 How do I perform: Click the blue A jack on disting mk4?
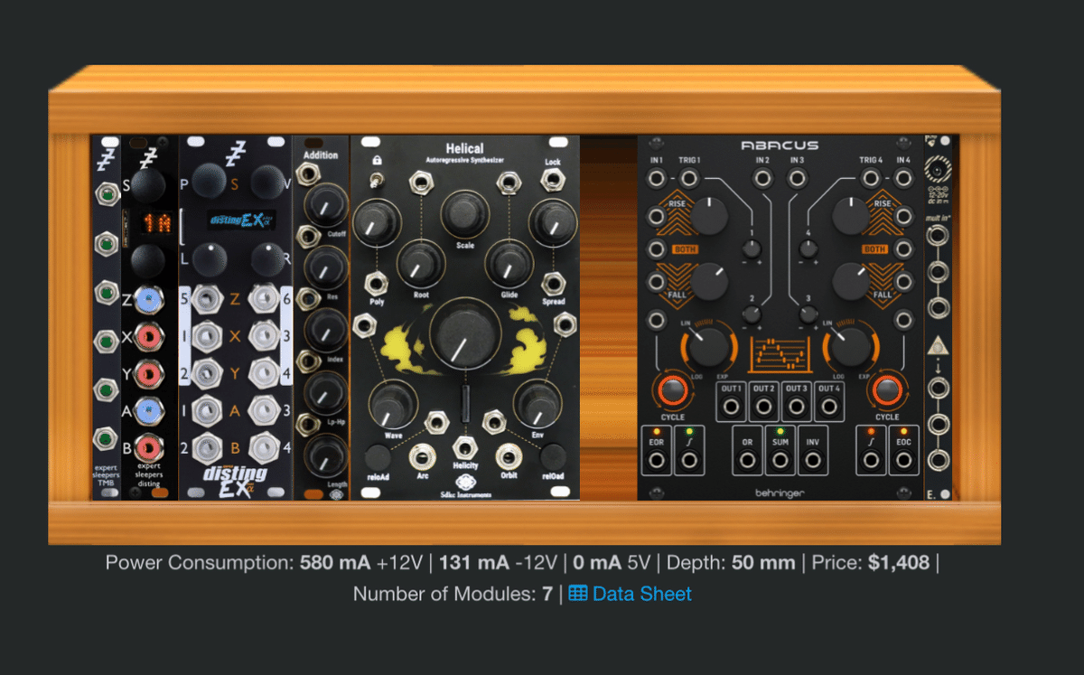(151, 411)
